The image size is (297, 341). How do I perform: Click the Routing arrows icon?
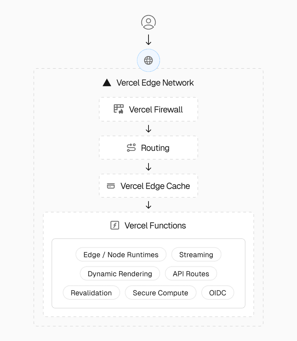pyautogui.click(x=131, y=148)
